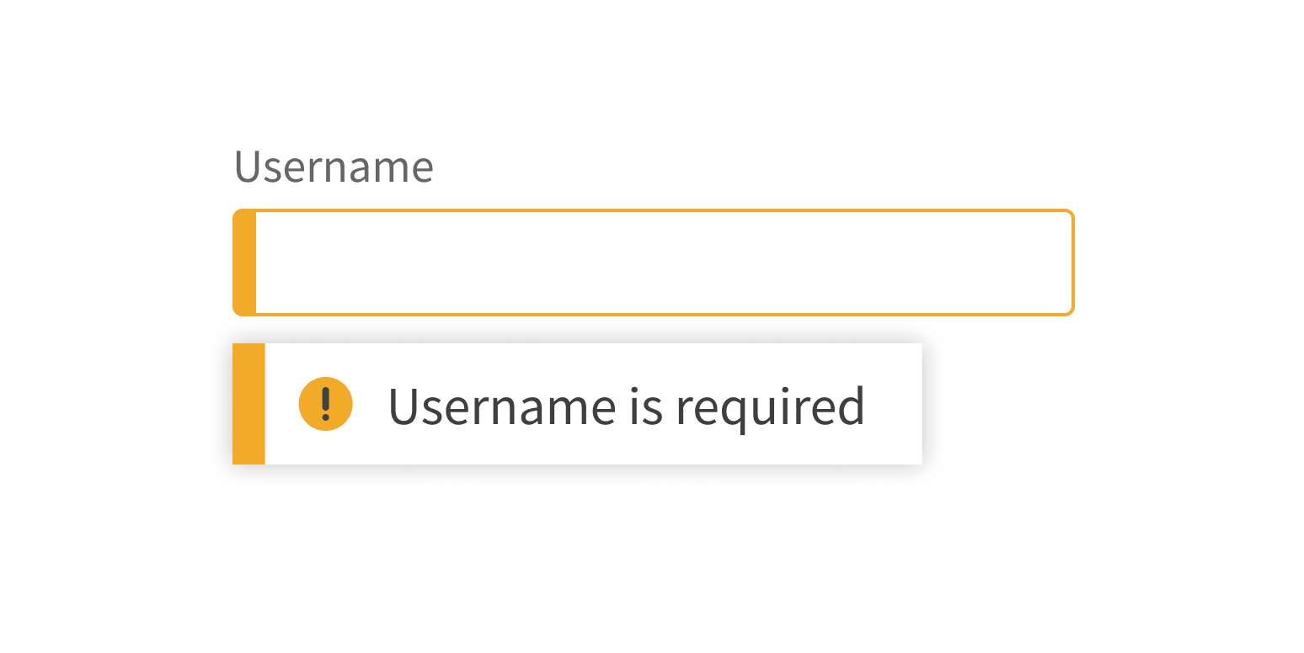Click the thick orange left edge of textbox
1304x653 pixels.
point(244,263)
